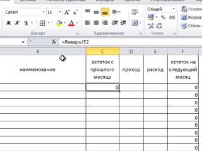
Task: Open number group dialog launcher (Число)
Action: pos(174,33)
